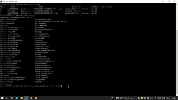This screenshot has height=100, width=178.
Task: Click the 'tools.cancelinstall' command text
Action: click(x=44, y=73)
